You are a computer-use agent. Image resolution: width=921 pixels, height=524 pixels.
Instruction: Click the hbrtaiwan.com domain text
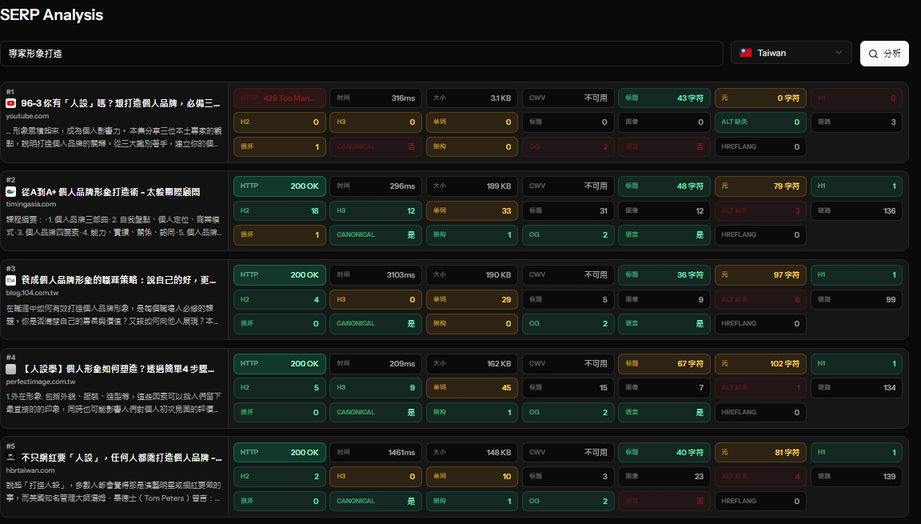click(x=30, y=470)
